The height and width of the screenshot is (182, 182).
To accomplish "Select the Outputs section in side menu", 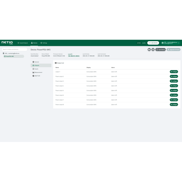I will click(x=36, y=66).
